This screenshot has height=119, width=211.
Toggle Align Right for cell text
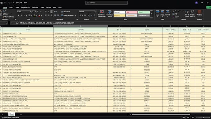[x=52, y=16]
